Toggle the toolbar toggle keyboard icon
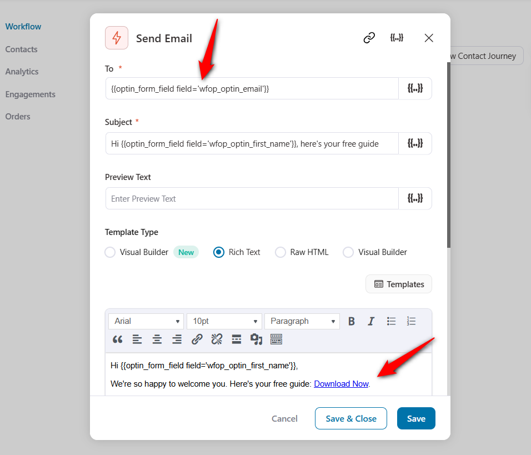This screenshot has height=455, width=531. (276, 339)
